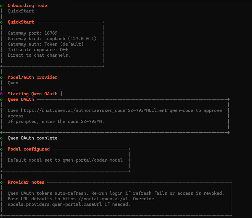
Task: Click 'Gateway auth: Token (default)' line
Action: tap(46, 44)
